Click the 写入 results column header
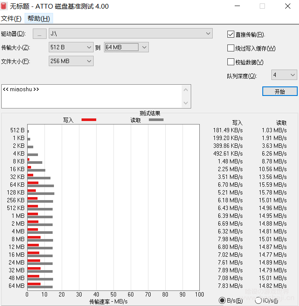This screenshot has height=306, width=299. tap(237, 123)
